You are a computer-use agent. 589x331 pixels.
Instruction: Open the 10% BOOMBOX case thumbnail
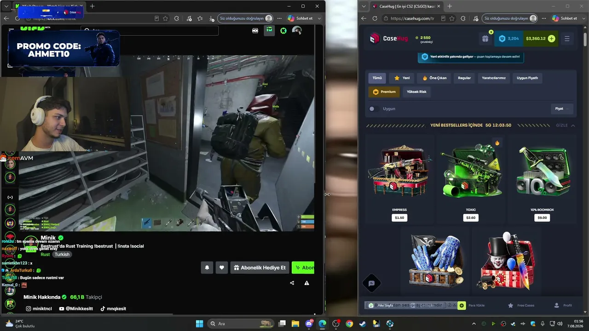click(x=542, y=171)
